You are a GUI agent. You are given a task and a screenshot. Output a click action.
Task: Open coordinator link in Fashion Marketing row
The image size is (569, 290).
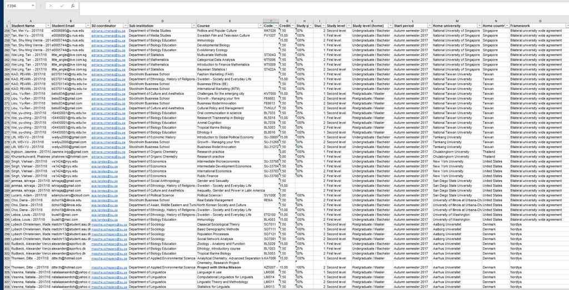click(x=108, y=74)
